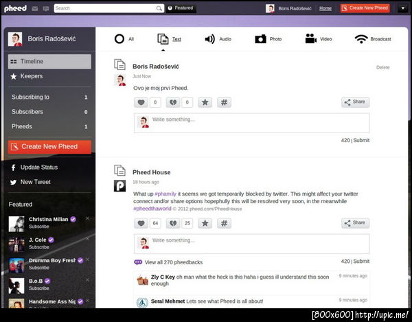The width and height of the screenshot is (412, 322).
Task: Open the chat messages icon in top bar
Action: [46, 9]
